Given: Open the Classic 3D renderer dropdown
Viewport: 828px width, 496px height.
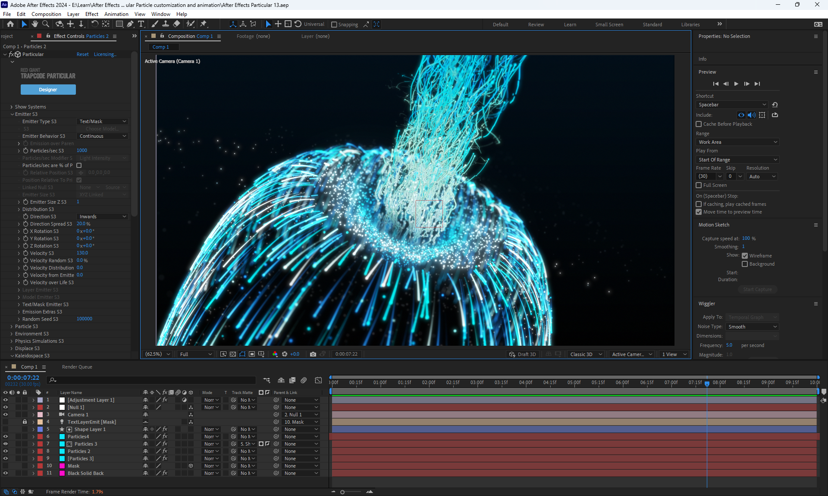Looking at the screenshot, I should [586, 354].
